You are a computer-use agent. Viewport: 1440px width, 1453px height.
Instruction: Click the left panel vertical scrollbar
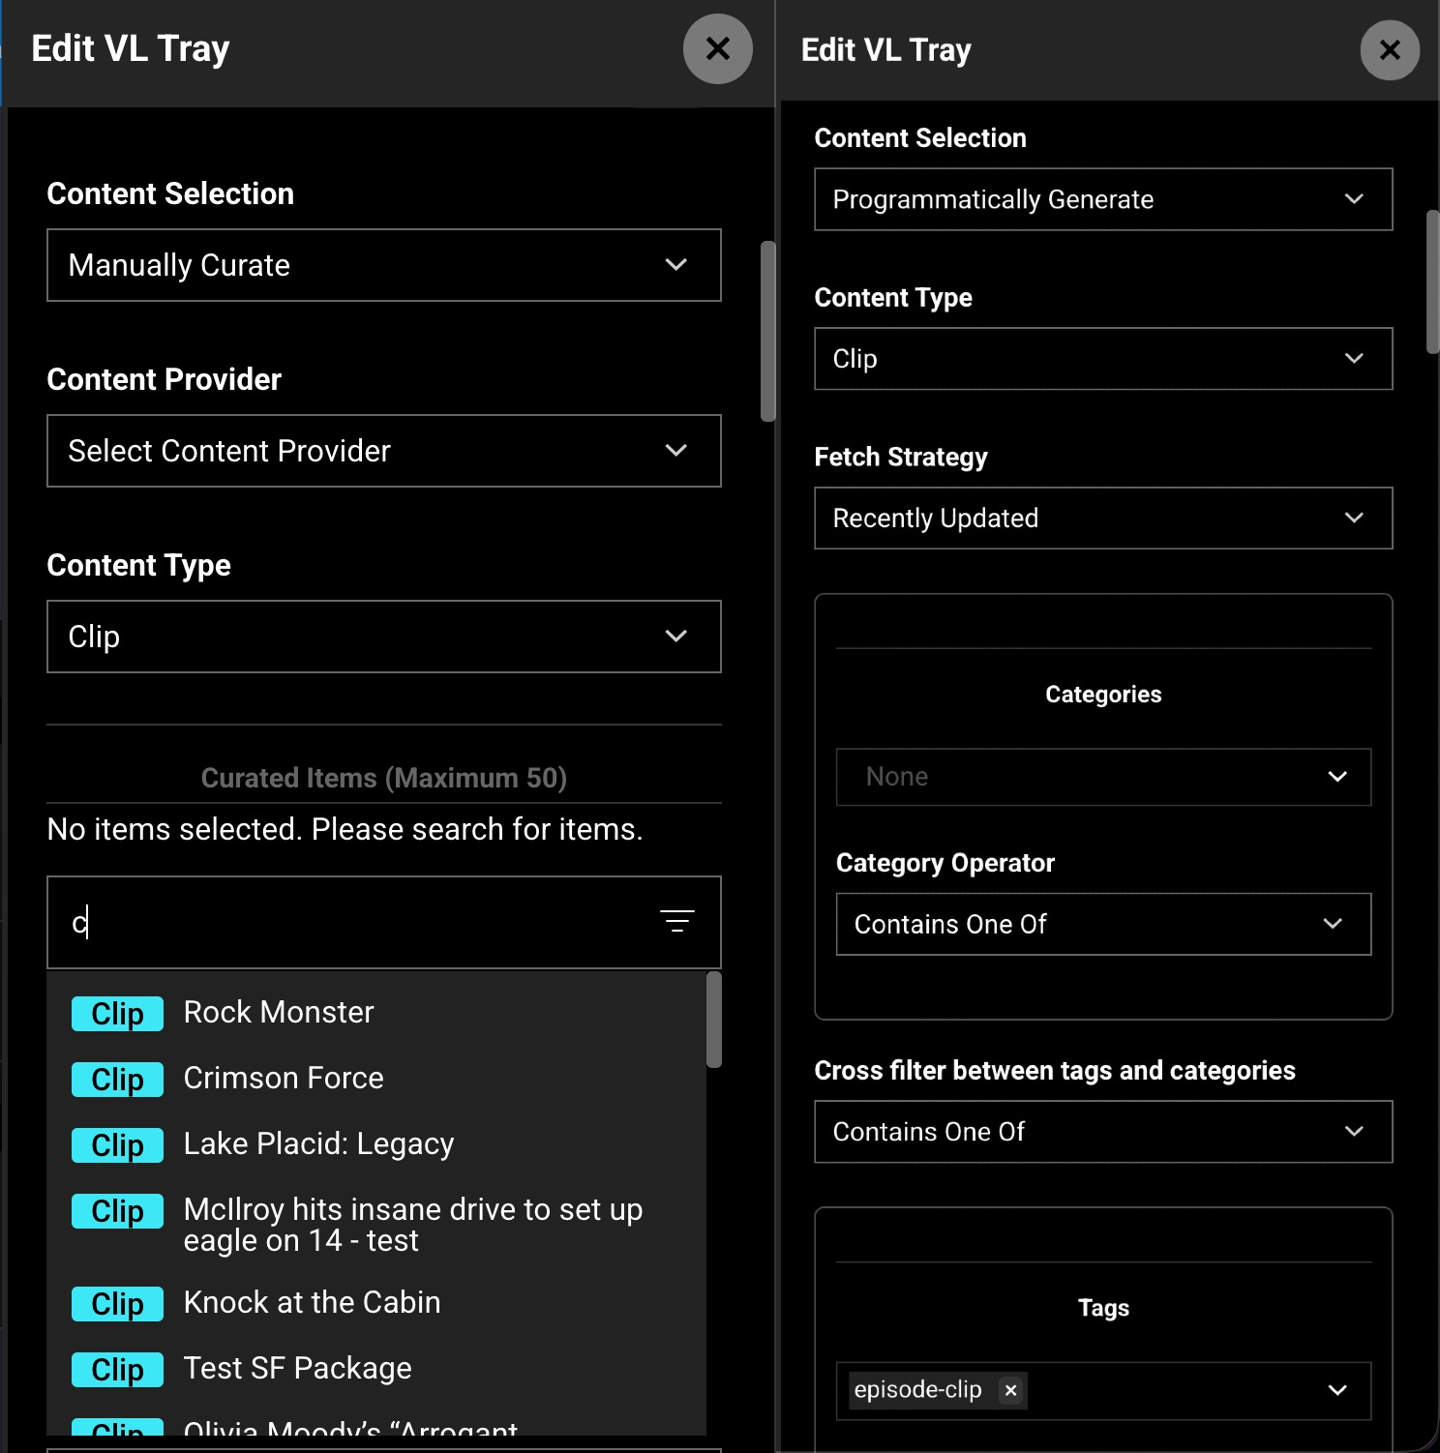768,331
